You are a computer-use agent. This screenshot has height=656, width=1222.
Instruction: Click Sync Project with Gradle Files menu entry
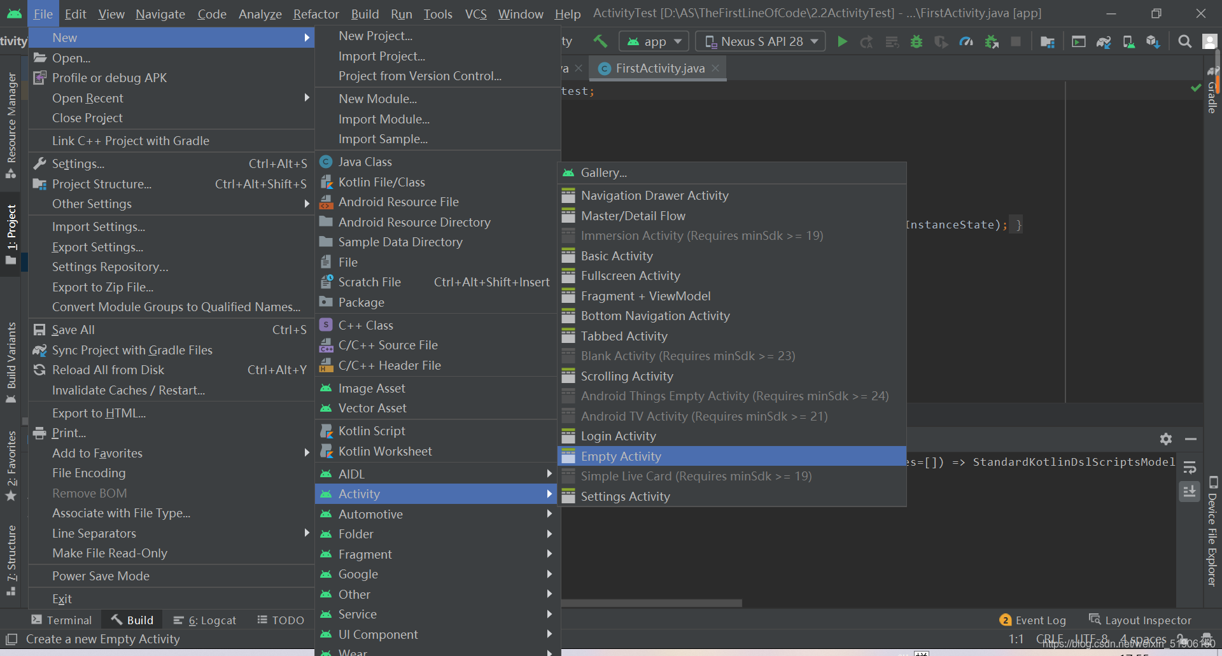tap(171, 350)
